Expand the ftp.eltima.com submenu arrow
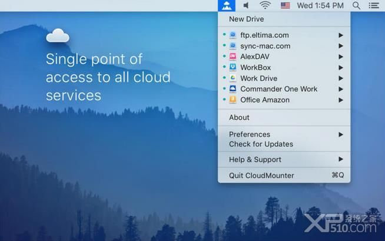This screenshot has width=385, height=241. (341, 35)
